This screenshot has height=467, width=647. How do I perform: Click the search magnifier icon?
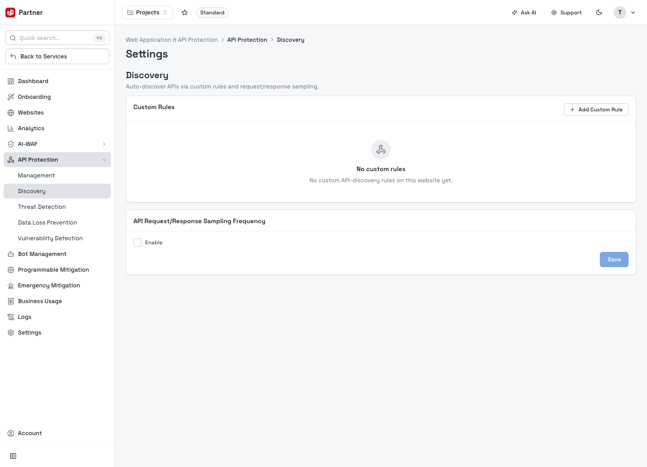point(13,38)
